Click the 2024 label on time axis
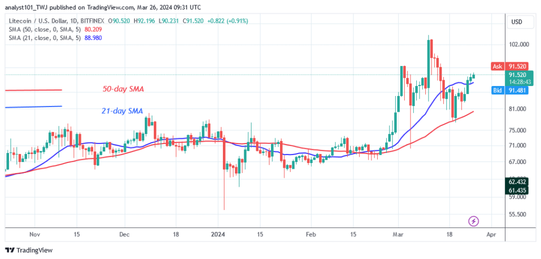This screenshot has width=541, height=259. [x=218, y=234]
